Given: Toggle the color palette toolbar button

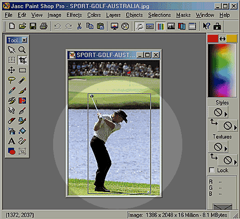Looking at the screenshot, I should point(160,27).
